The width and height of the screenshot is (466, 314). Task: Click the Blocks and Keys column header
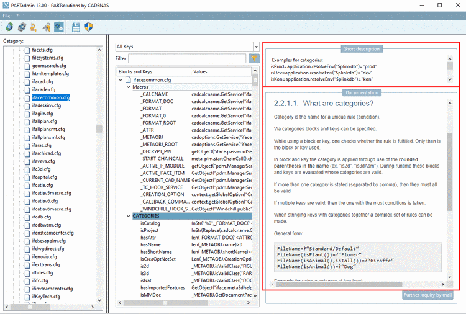pyautogui.click(x=135, y=71)
